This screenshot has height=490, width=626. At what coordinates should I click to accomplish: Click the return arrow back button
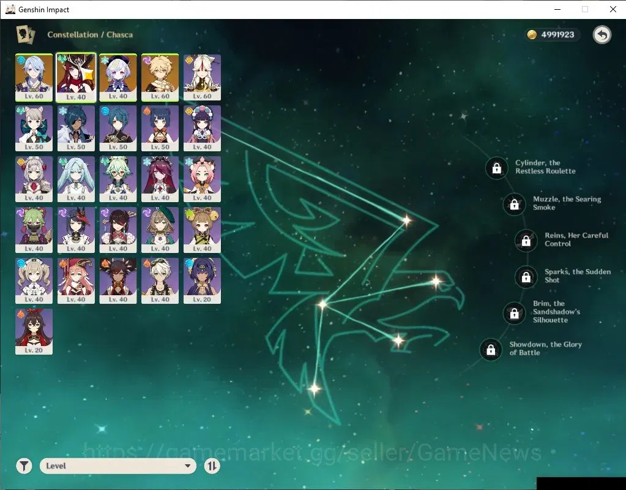(x=602, y=35)
